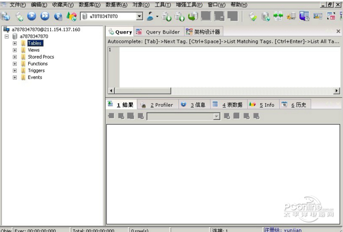Click the server connection icon at the tree root
The image size is (343, 232).
tap(6, 29)
